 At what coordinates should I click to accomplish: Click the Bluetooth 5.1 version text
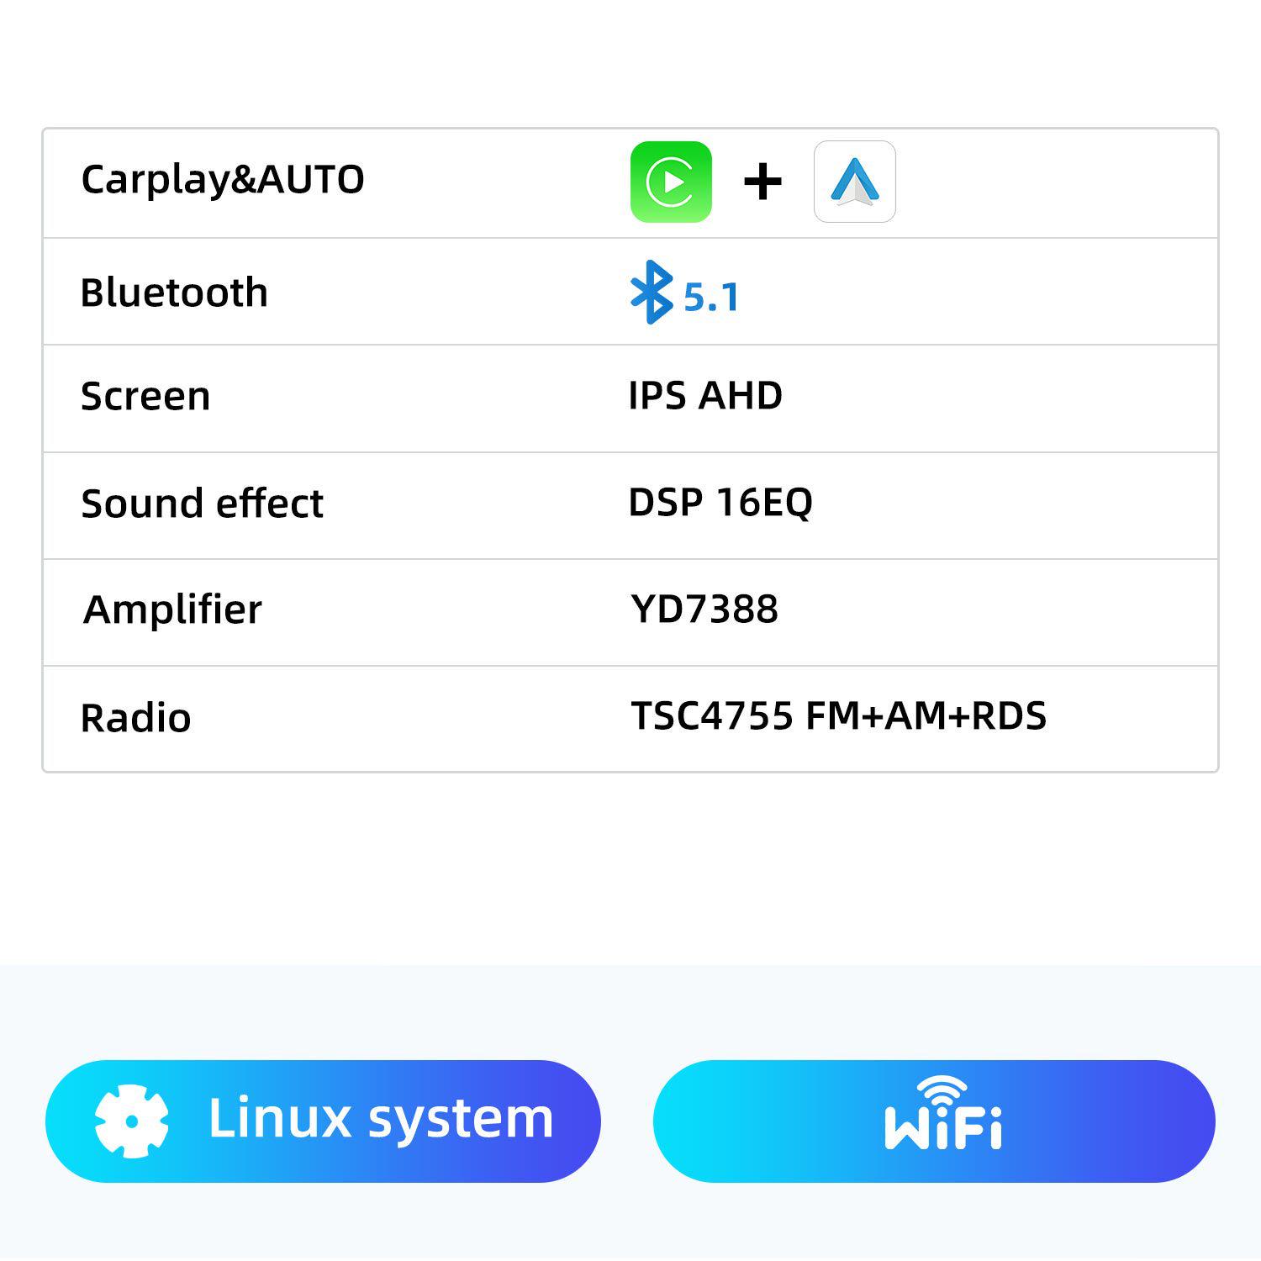(x=711, y=297)
